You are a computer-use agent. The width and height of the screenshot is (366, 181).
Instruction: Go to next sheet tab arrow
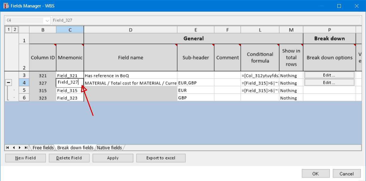[x=20, y=148]
